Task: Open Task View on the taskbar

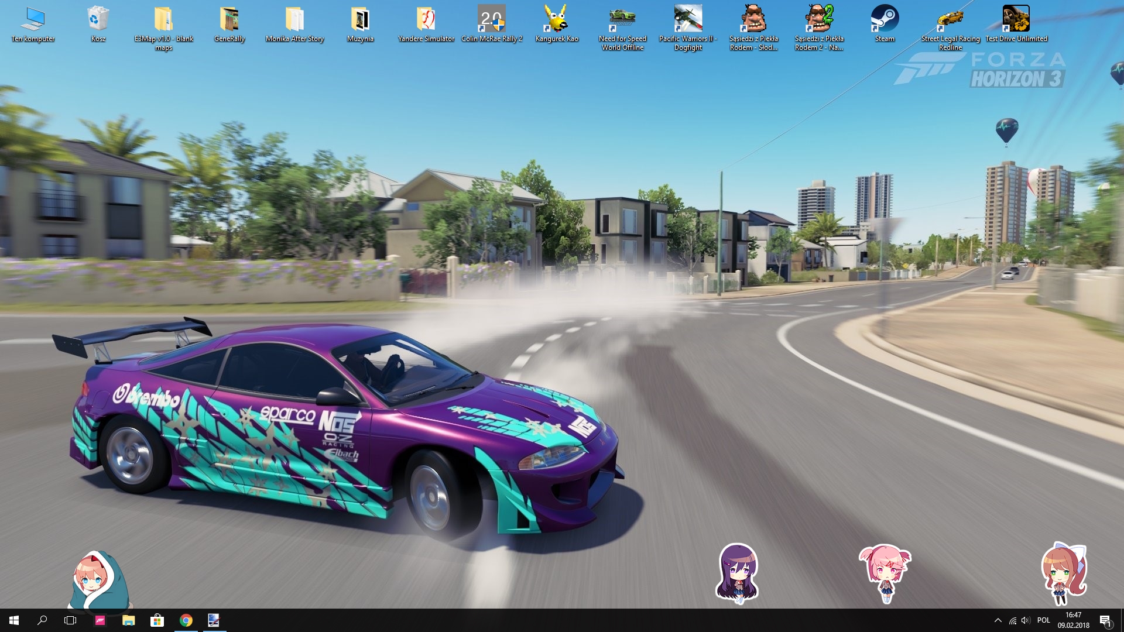Action: click(70, 620)
